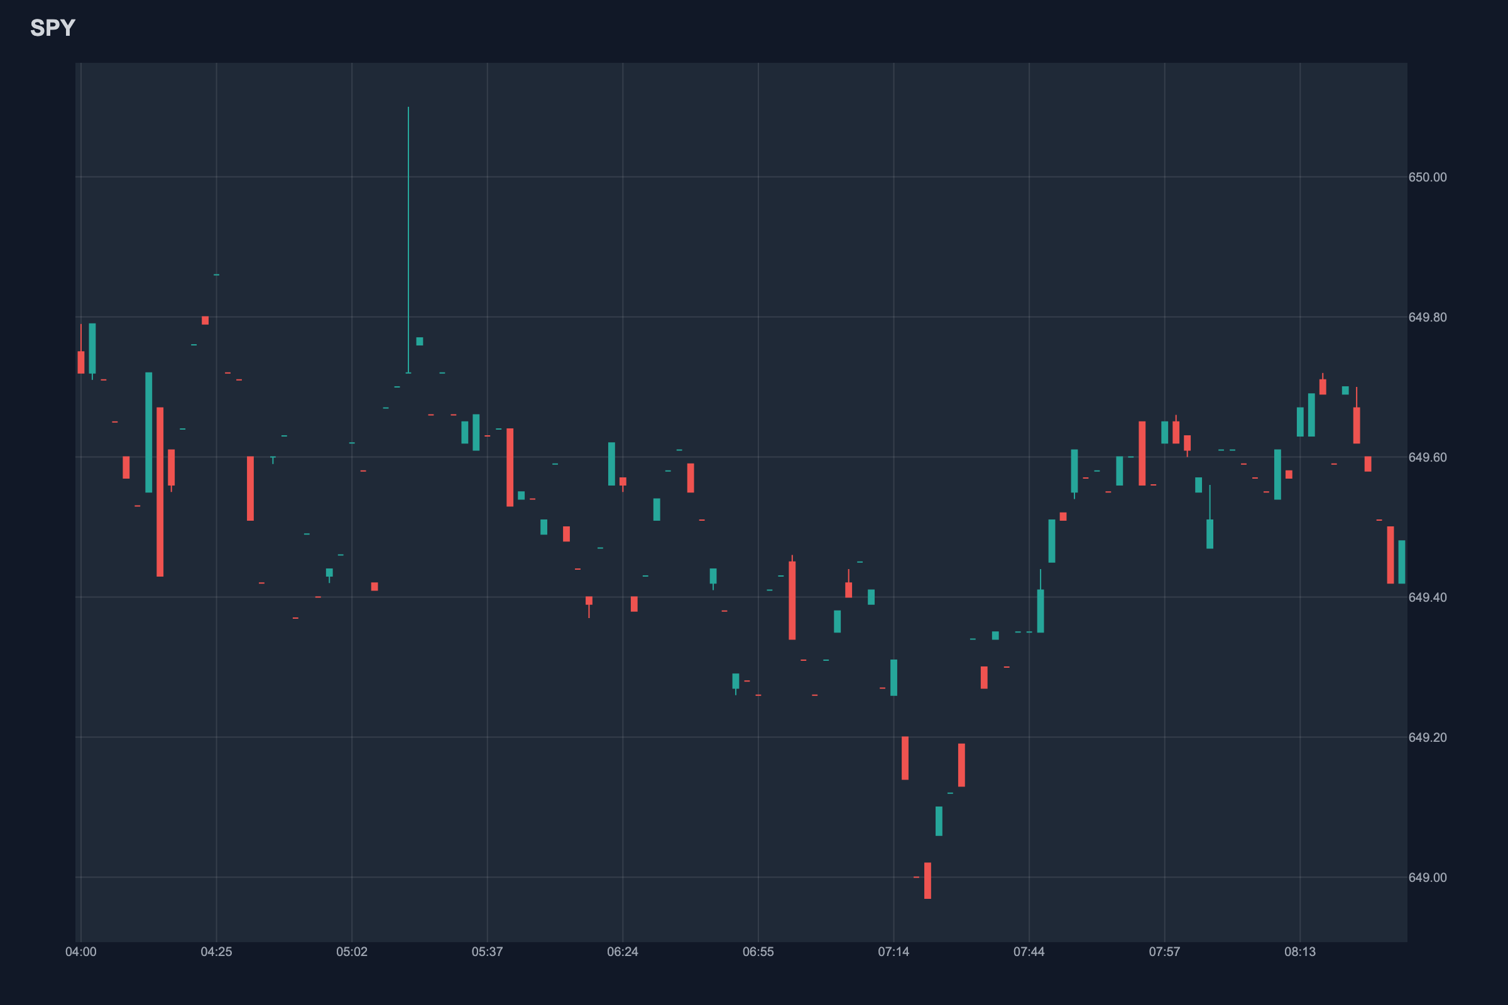The height and width of the screenshot is (1005, 1508).
Task: Click the 649.40 price axis label
Action: (x=1427, y=597)
